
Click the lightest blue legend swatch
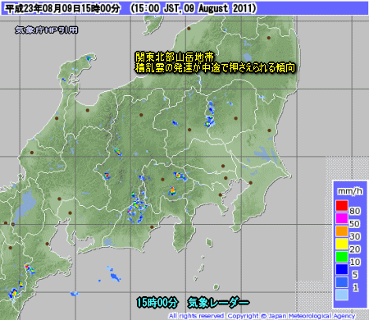(x=342, y=295)
